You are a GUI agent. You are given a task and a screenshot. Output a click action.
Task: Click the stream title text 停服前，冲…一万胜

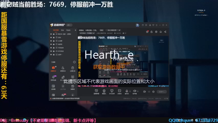tap(88, 30)
